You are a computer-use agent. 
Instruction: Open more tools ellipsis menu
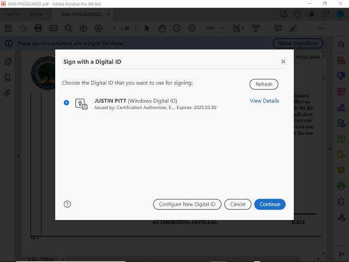coord(321,28)
